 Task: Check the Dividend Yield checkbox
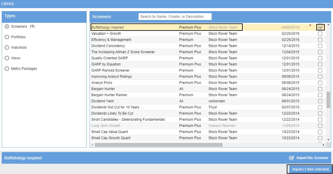click(320, 101)
